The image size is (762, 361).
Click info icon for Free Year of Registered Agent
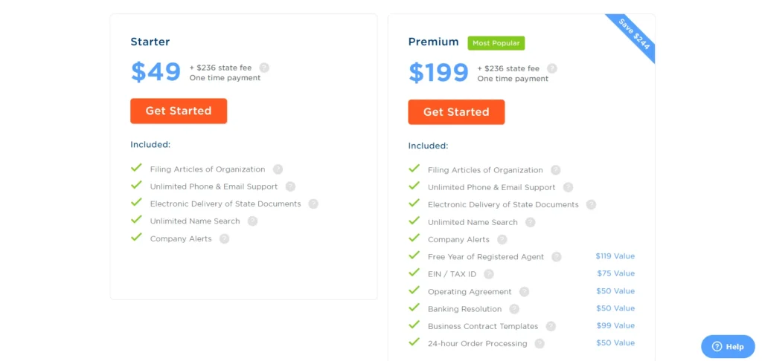click(x=556, y=257)
